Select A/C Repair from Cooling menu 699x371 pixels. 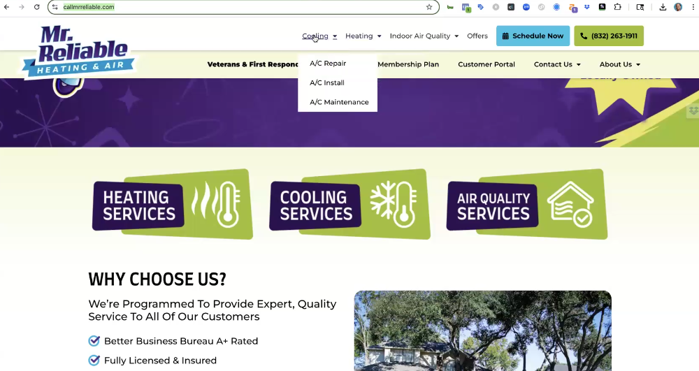328,64
